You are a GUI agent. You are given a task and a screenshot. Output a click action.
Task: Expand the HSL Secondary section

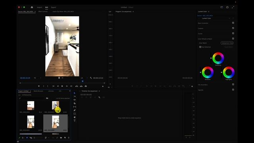pyautogui.click(x=203, y=85)
